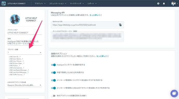
Task: Click the 連携のオプション heading
Action: [x=59, y=54]
